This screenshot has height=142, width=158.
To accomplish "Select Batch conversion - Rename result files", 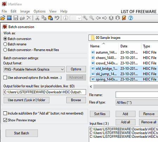I will click(x=5, y=50).
